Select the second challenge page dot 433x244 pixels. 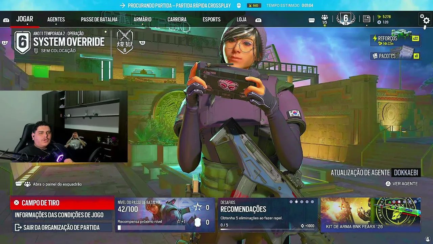(x=296, y=202)
